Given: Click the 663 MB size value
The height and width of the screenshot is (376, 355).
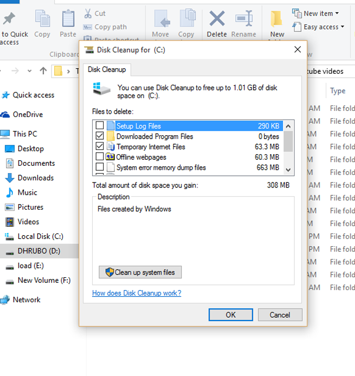Looking at the screenshot, I should click(268, 167).
